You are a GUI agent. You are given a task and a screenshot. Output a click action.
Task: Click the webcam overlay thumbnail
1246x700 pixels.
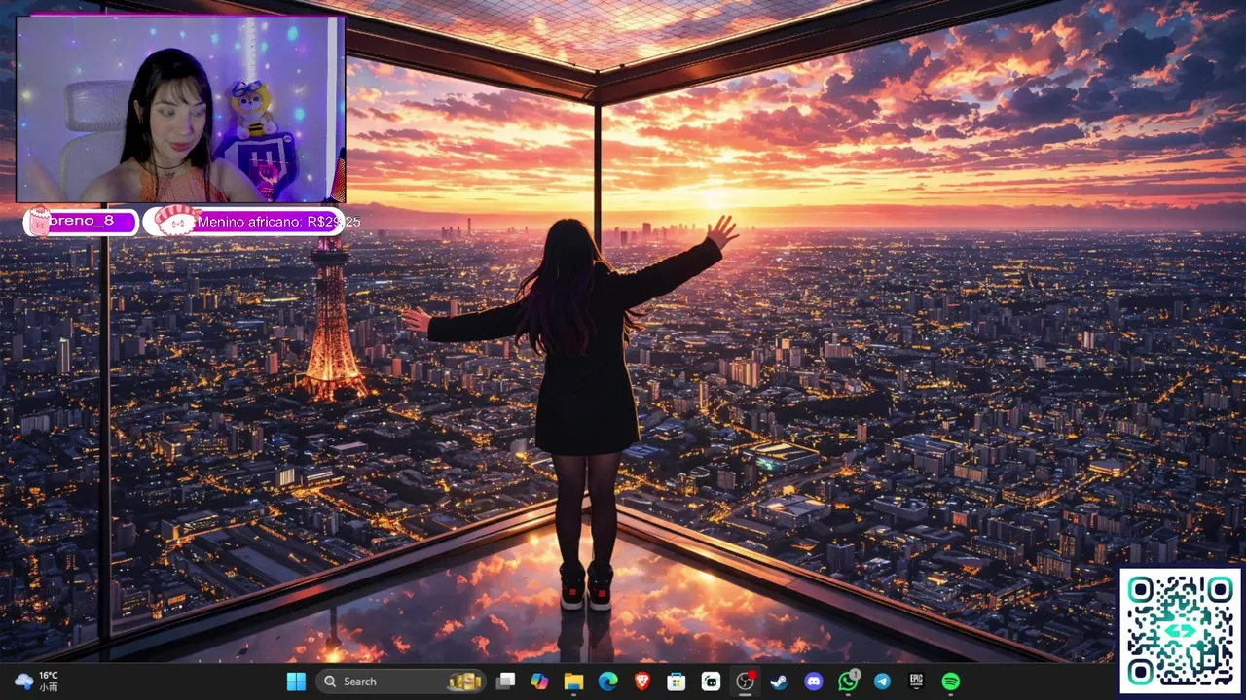click(181, 109)
